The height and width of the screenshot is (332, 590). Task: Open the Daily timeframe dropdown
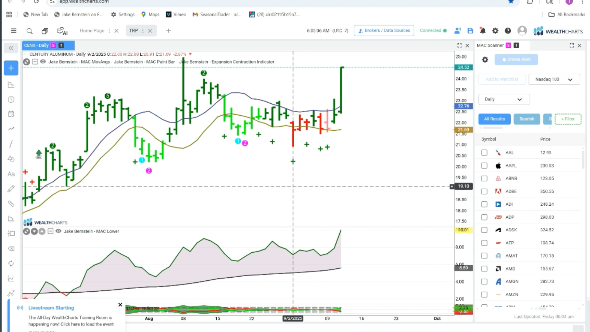[504, 99]
